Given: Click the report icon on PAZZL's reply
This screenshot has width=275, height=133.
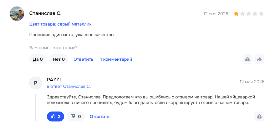Looking at the screenshot, I should 259,116.
